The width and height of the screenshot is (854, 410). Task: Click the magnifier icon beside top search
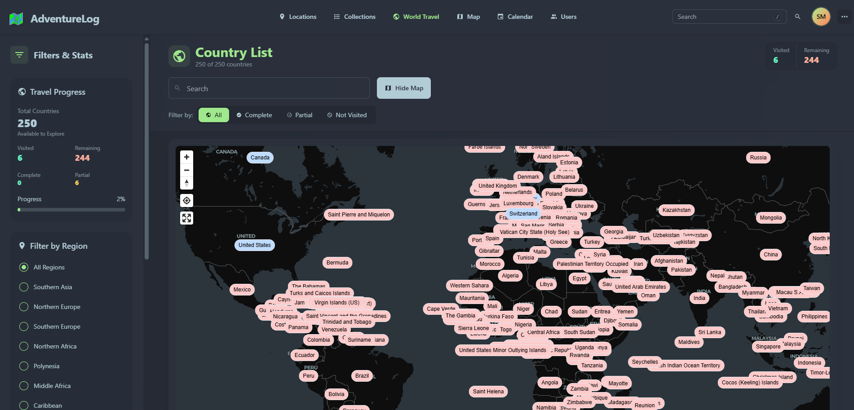797,17
